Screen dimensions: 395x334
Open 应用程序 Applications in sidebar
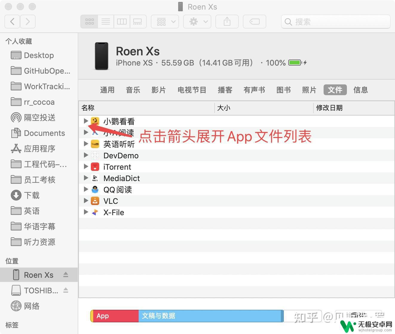click(39, 149)
